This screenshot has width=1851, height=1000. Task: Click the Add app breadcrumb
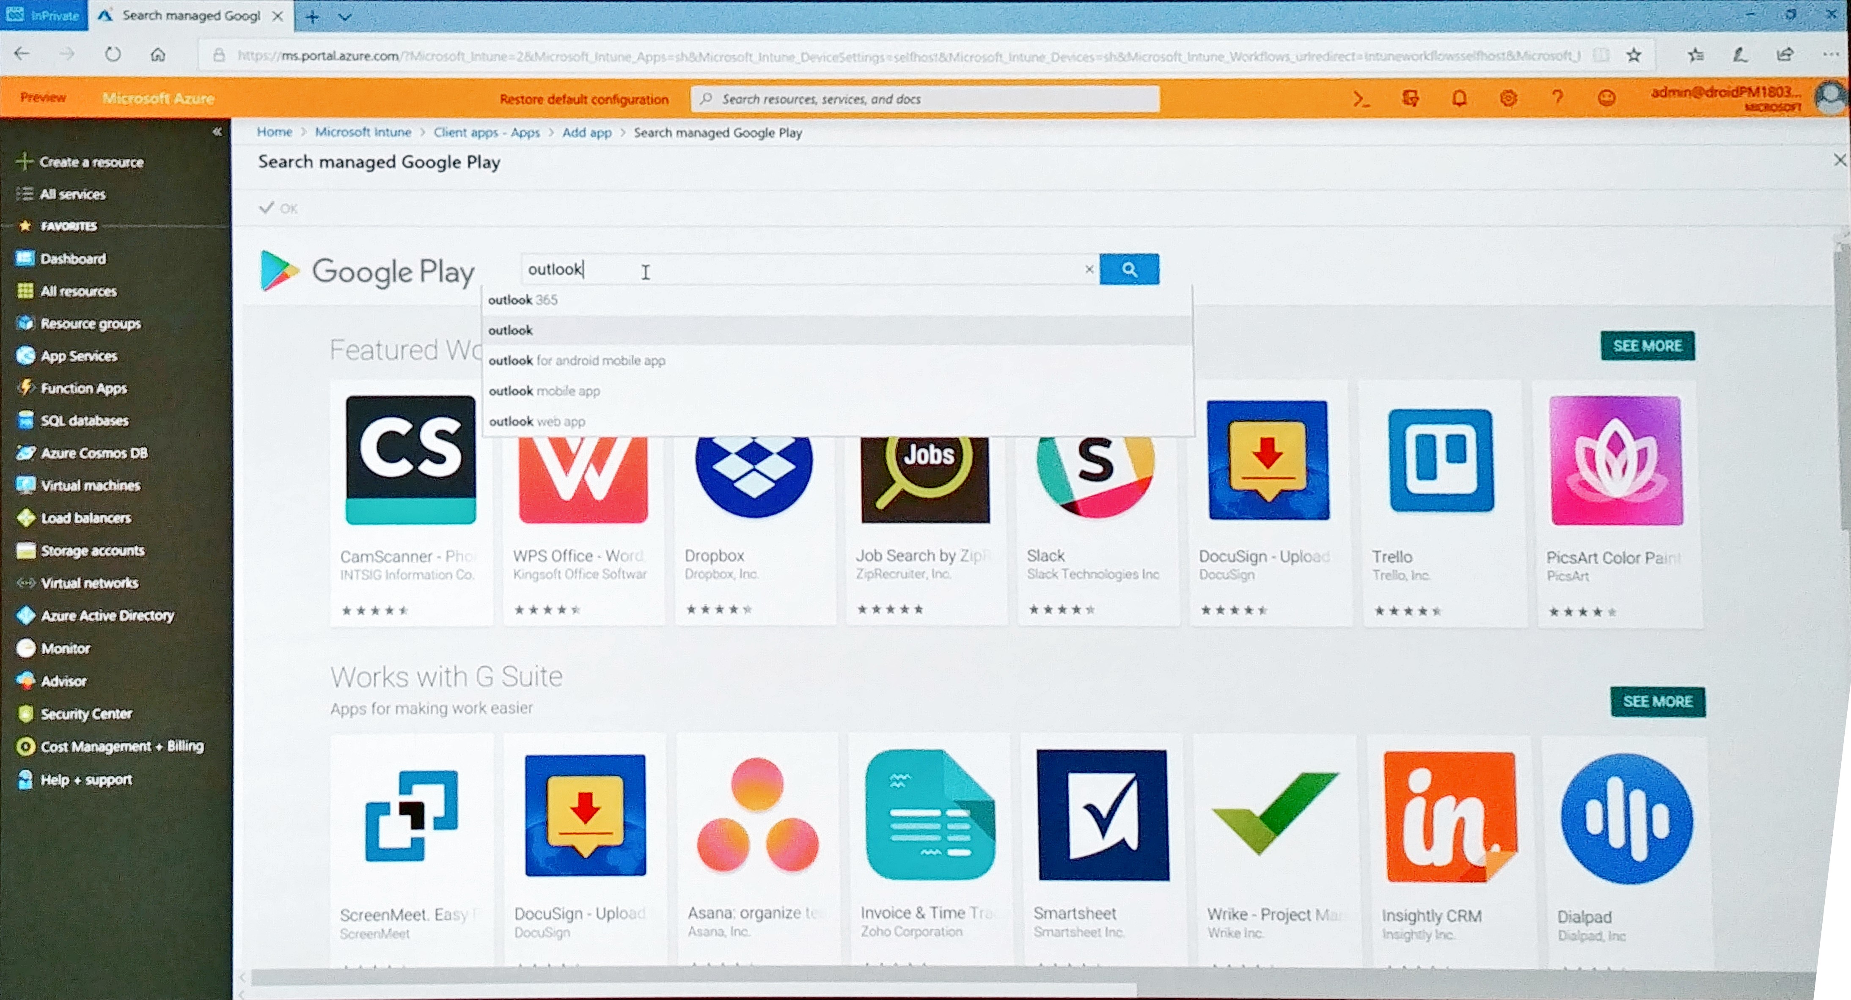(586, 132)
